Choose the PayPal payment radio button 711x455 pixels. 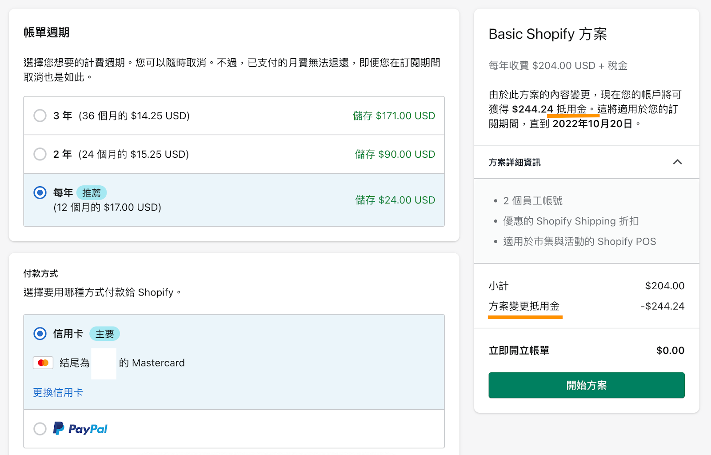coord(40,429)
